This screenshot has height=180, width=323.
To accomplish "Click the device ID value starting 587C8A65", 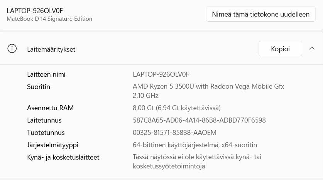I will (x=199, y=120).
